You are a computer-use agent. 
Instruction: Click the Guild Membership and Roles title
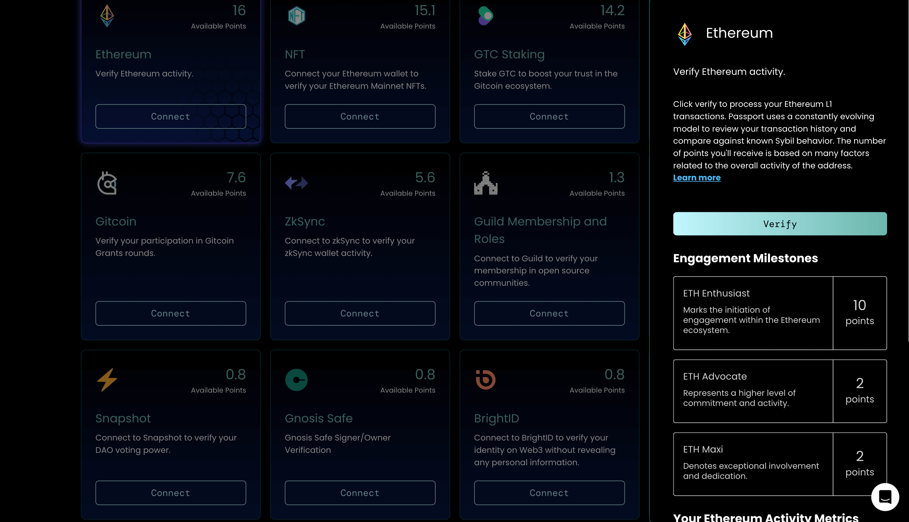540,230
